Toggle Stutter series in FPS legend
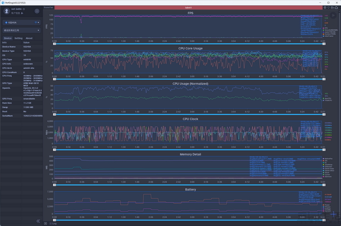 (329, 34)
